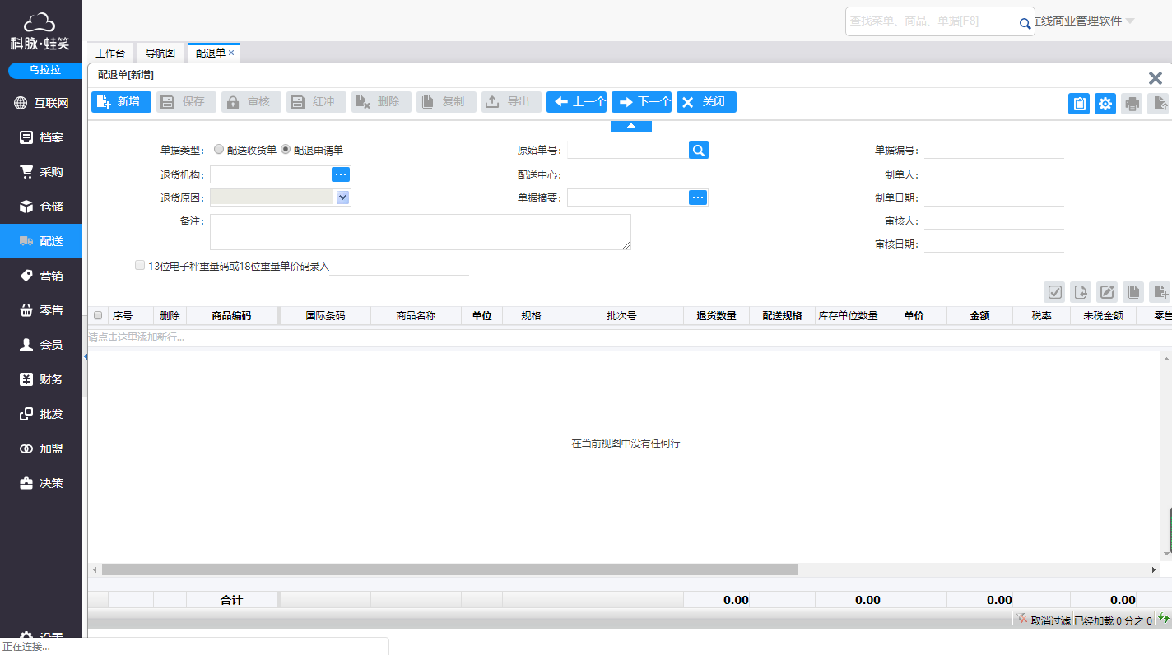This screenshot has height=655, width=1172.
Task: Click the copy pages icon above grid
Action: (x=1133, y=291)
